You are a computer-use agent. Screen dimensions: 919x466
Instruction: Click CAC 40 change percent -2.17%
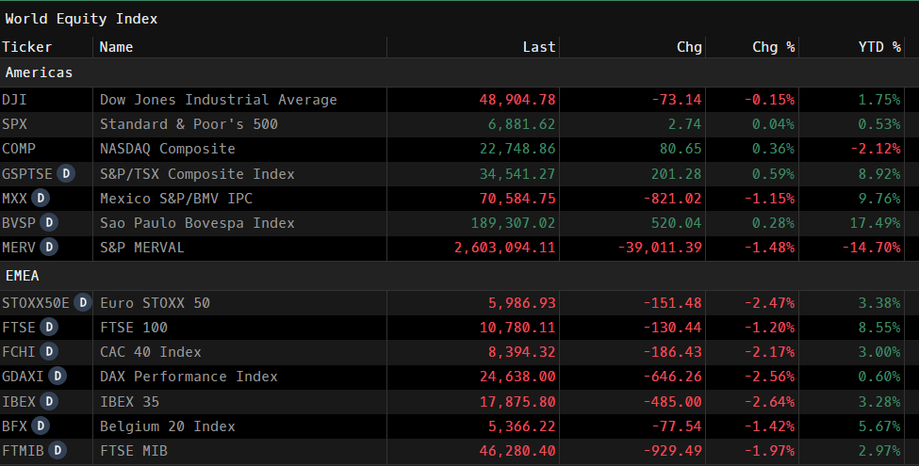click(x=769, y=352)
